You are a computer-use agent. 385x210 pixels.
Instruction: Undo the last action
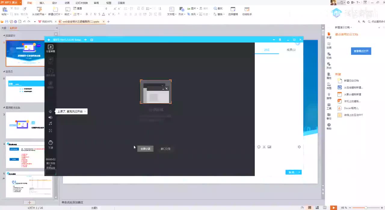[x=24, y=22]
